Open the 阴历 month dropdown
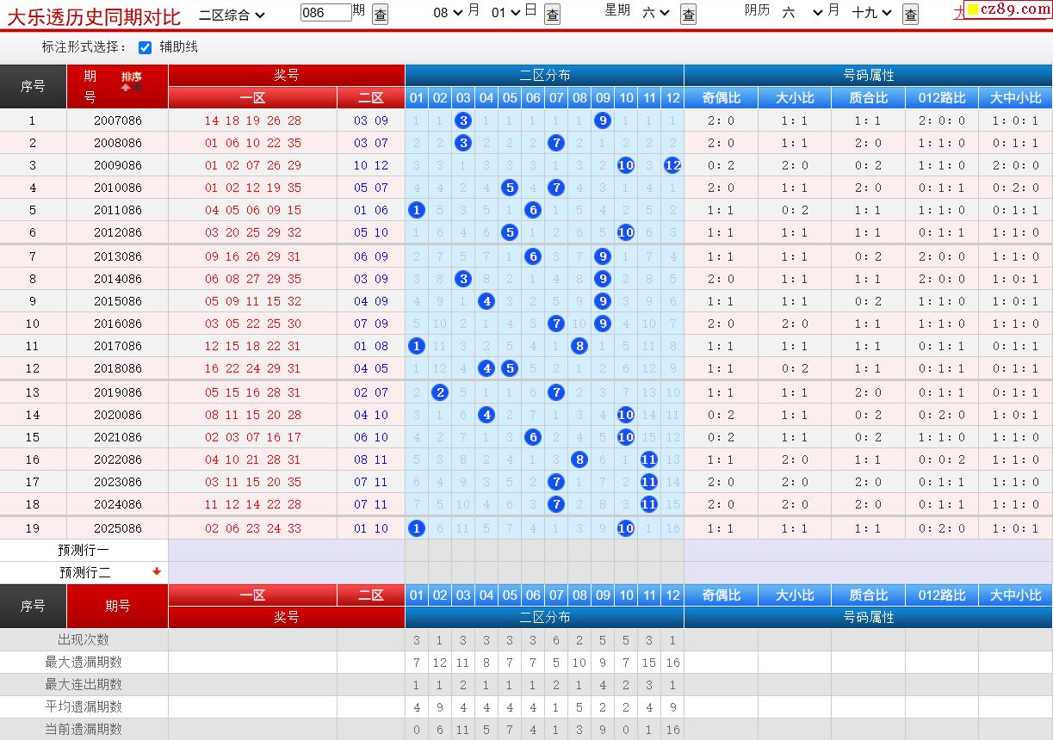The image size is (1053, 740). (802, 12)
